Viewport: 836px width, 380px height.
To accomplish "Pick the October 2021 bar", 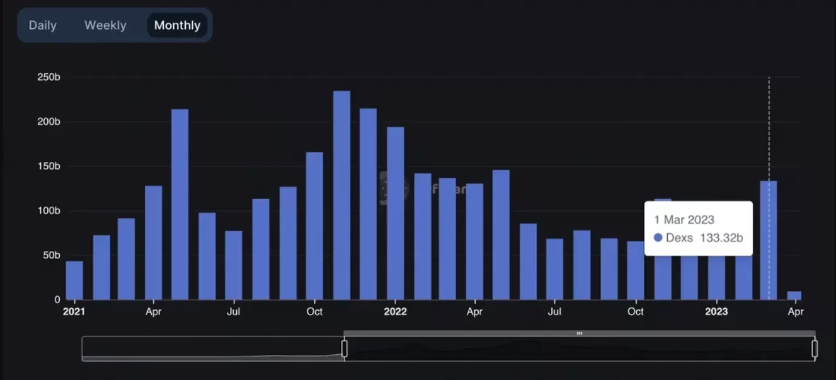I will [x=314, y=226].
